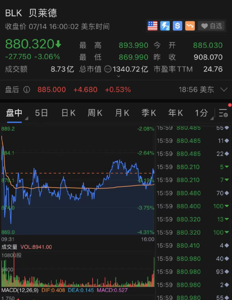Switch to the 周K chart tab
The image size is (232, 300).
coord(95,113)
